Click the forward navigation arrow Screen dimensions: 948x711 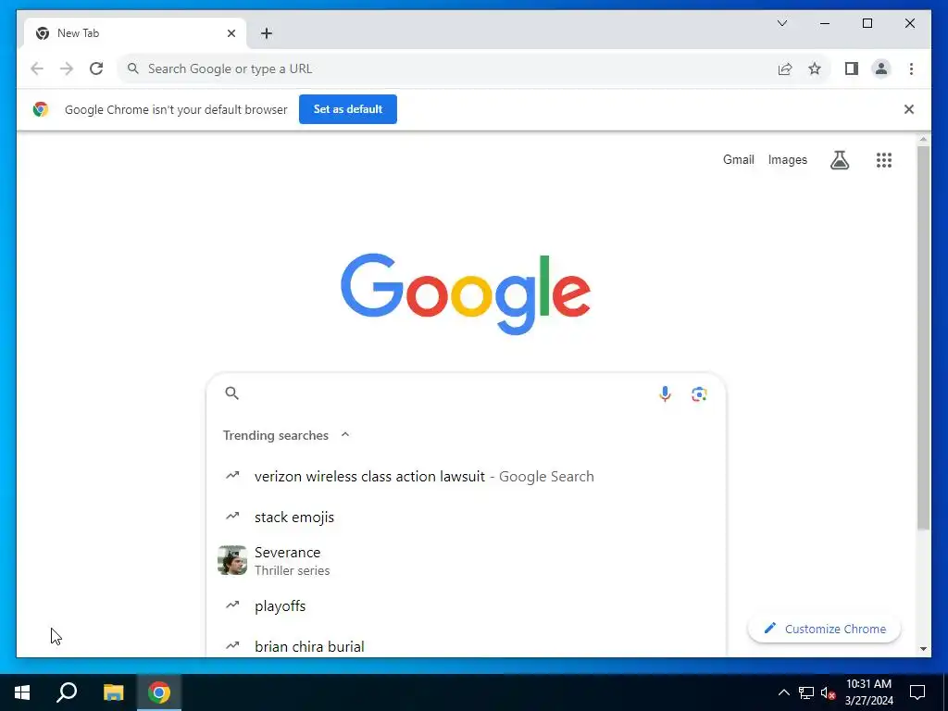(x=67, y=69)
